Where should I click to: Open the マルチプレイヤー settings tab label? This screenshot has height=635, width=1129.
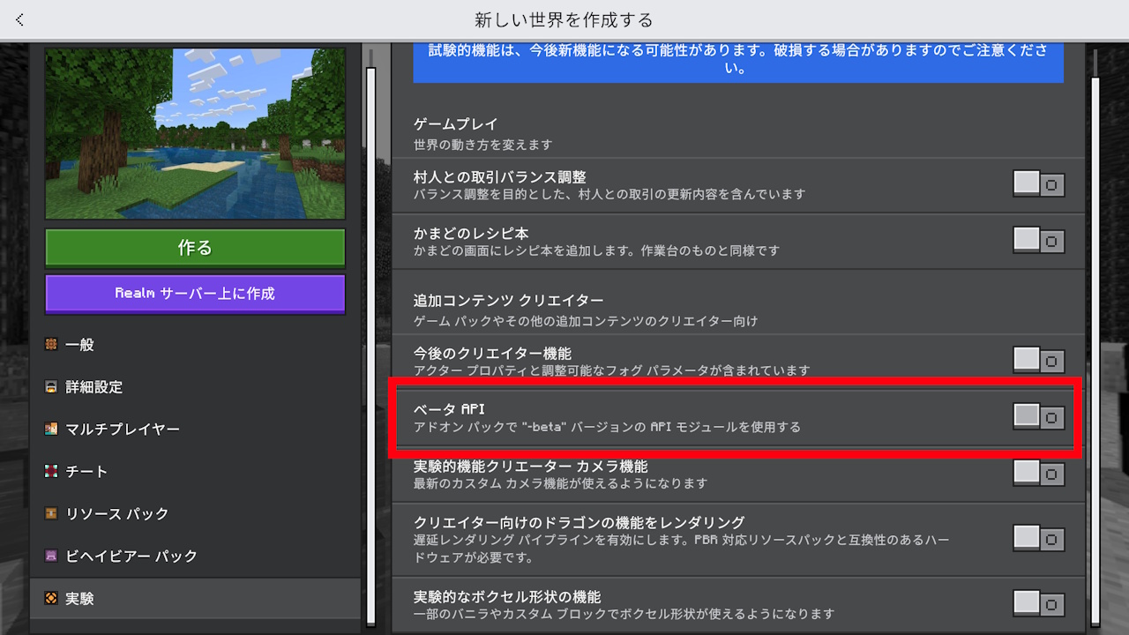click(123, 430)
